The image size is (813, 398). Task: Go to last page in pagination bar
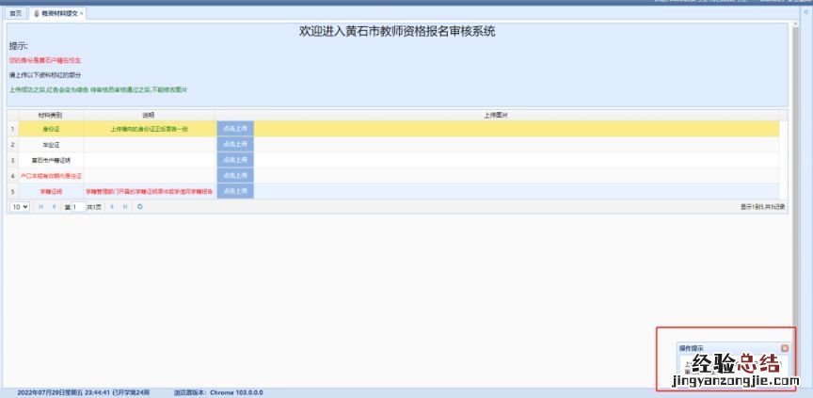(x=125, y=207)
